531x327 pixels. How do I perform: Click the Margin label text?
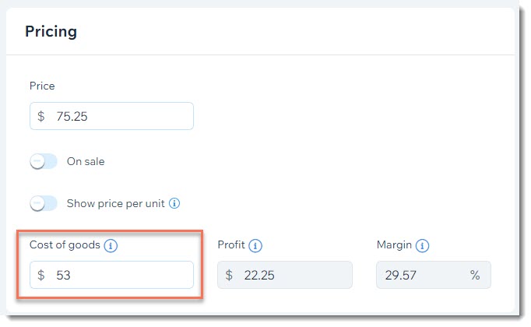pos(394,245)
